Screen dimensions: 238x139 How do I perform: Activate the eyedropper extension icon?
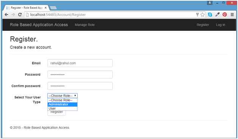point(218,14)
